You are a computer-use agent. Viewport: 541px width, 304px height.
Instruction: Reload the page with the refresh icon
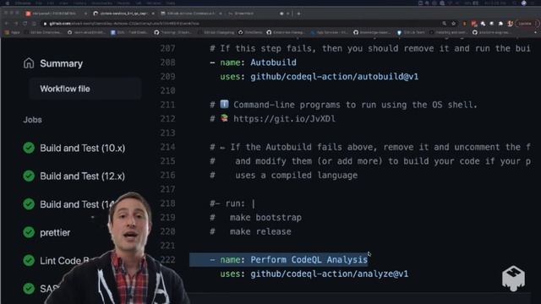25,24
